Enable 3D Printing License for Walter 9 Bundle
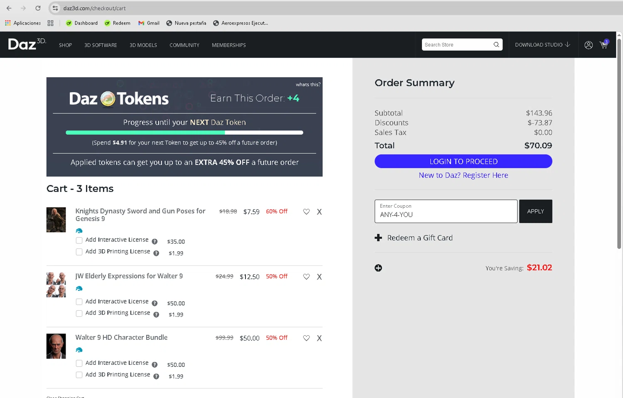This screenshot has width=623, height=398. point(79,375)
